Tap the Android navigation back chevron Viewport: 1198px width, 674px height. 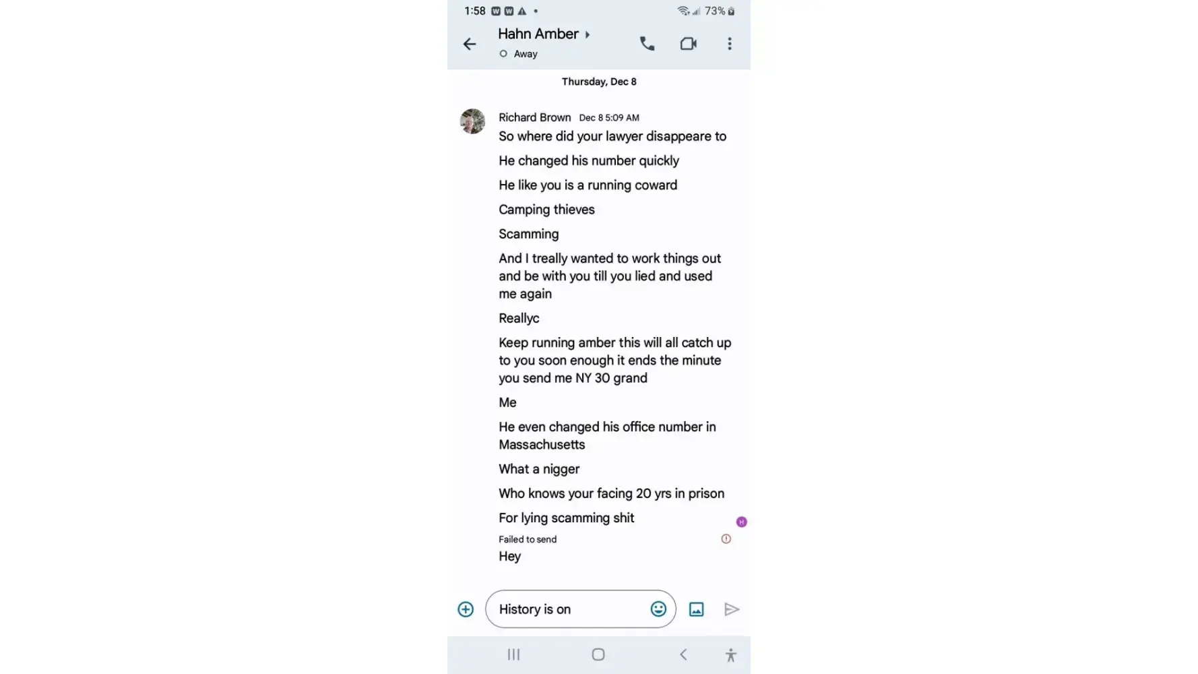pyautogui.click(x=683, y=654)
